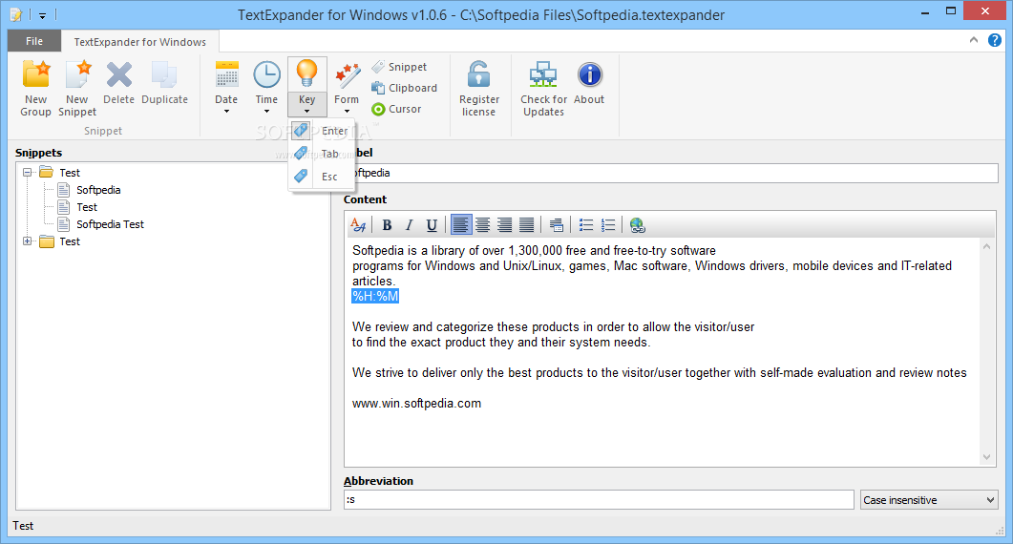Collapse the ribbon with caret
Screen dimensions: 1013x544
(974, 40)
